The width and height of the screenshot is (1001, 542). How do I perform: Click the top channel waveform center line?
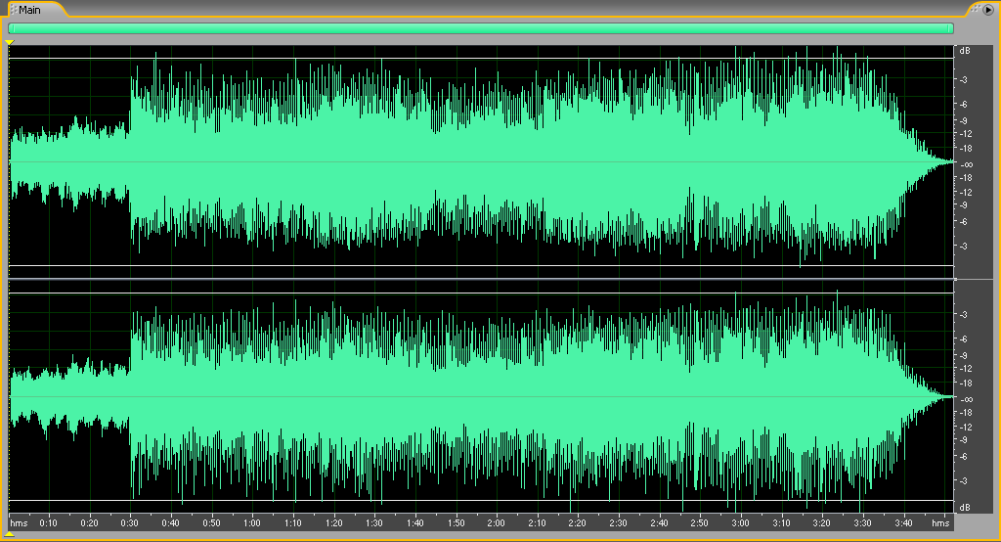(x=480, y=162)
